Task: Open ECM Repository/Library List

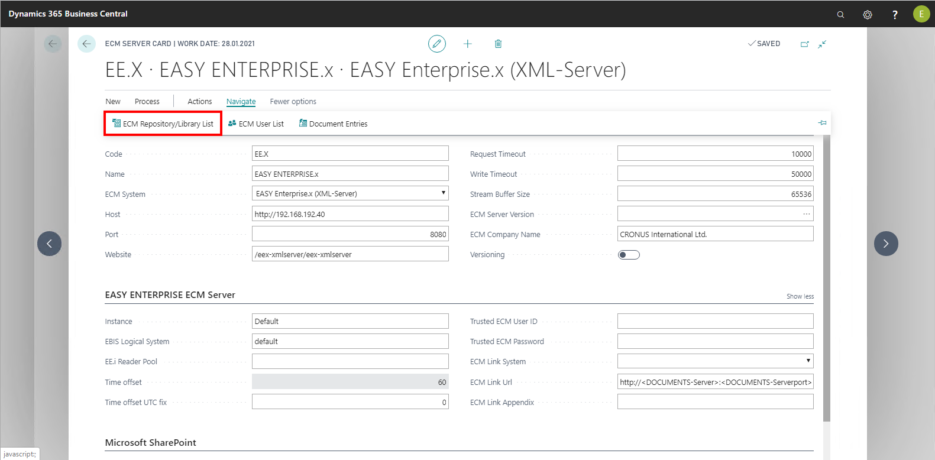Action: pyautogui.click(x=163, y=124)
